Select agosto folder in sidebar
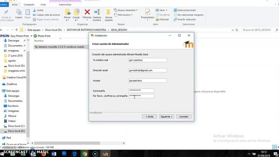 click(x=12, y=61)
